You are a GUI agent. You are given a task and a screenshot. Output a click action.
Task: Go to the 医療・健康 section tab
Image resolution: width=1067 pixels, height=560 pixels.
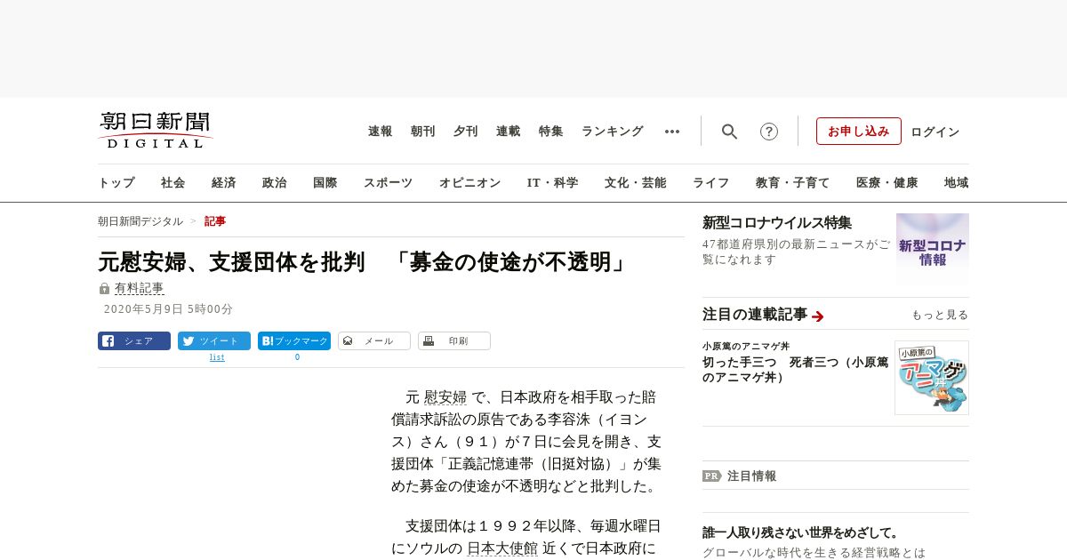[887, 182]
